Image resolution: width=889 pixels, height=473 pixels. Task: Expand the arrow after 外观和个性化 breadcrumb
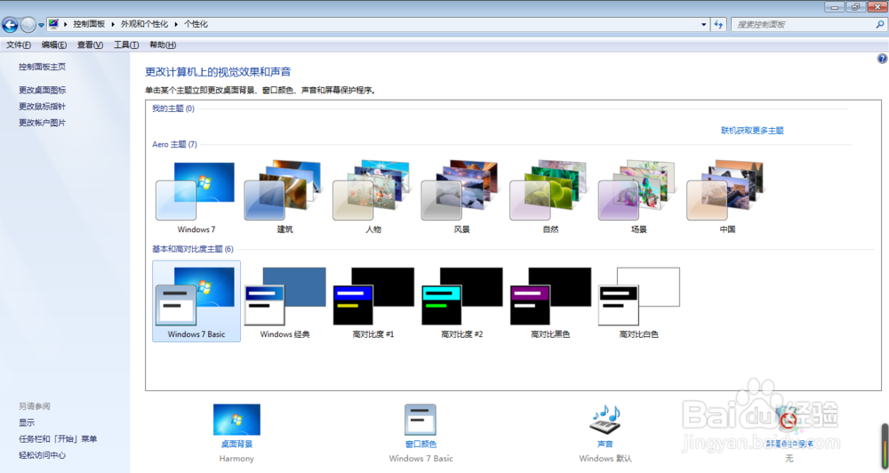176,24
